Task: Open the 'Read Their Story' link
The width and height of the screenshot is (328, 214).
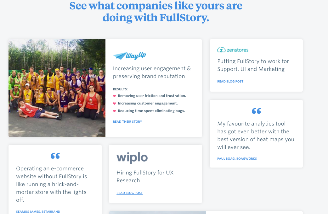Action: click(x=127, y=122)
